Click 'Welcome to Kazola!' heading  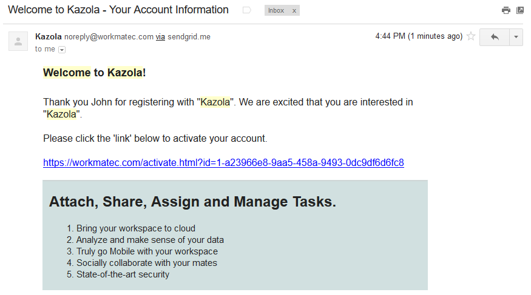95,73
